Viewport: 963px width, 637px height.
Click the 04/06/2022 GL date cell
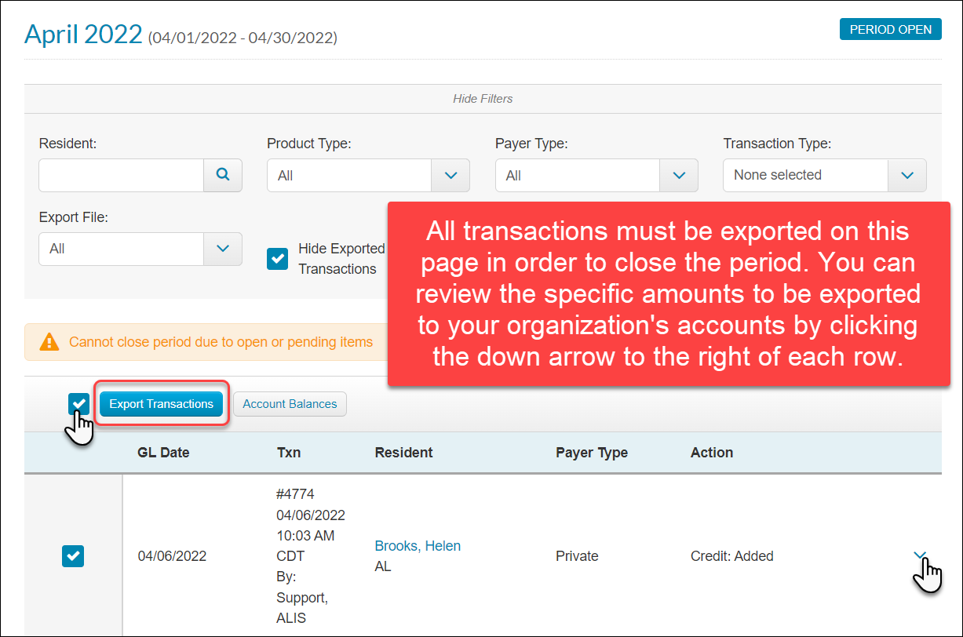[172, 556]
